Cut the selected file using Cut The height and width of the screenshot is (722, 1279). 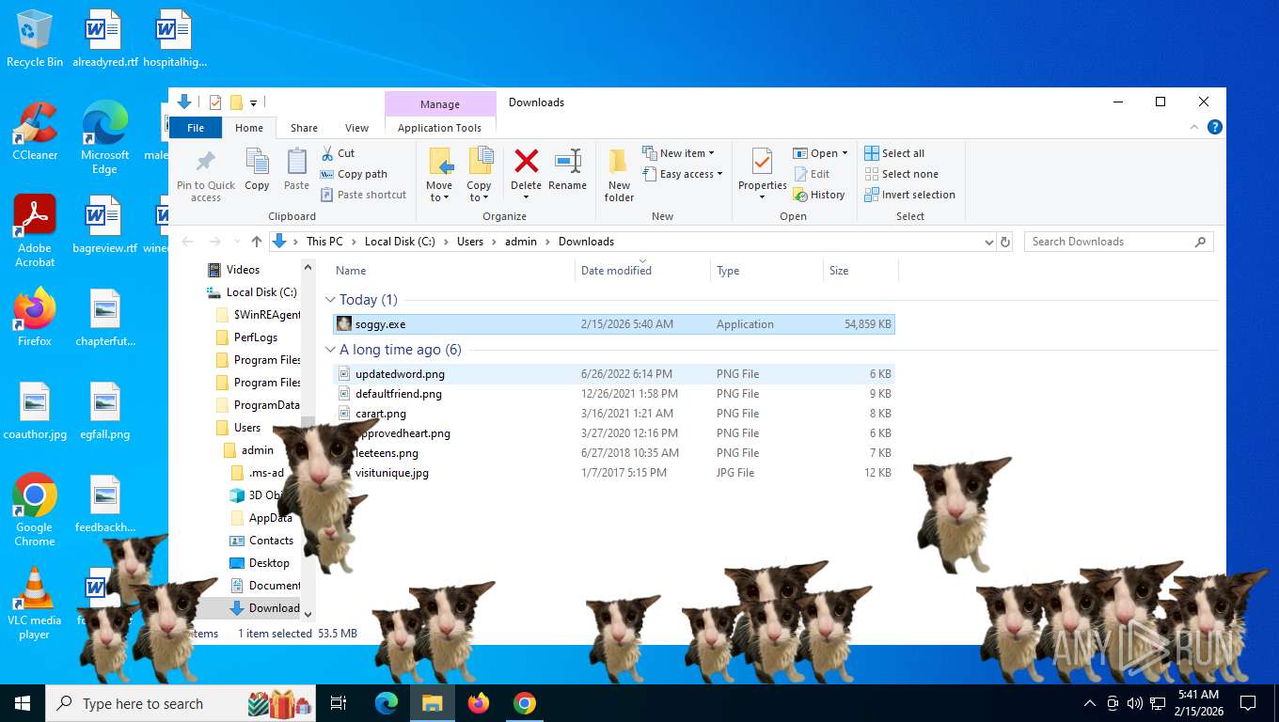coord(338,153)
